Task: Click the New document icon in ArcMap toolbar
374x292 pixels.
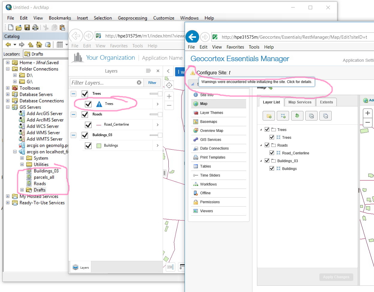Action: 11,28
